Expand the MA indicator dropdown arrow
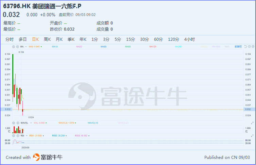This screenshot has height=165, width=256. pos(26,47)
